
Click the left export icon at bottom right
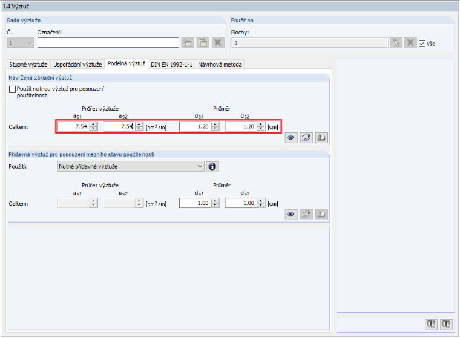point(431,324)
